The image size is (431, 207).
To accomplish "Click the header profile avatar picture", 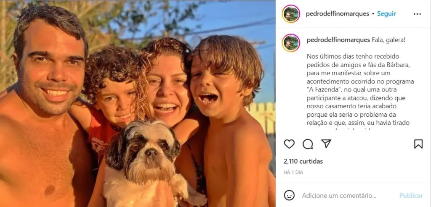I will (x=291, y=14).
